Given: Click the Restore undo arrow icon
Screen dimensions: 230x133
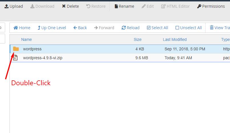Looking at the screenshot, I should 88,6.
